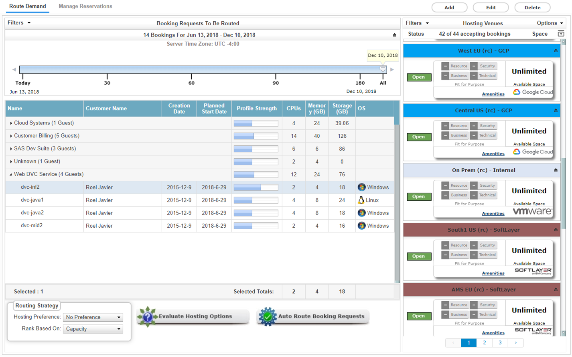Click the Technical fit indicator on Central US card

(483, 135)
